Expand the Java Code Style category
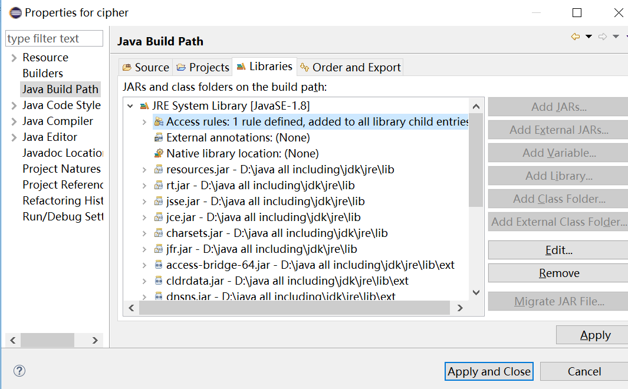The height and width of the screenshot is (389, 628). pyautogui.click(x=14, y=106)
